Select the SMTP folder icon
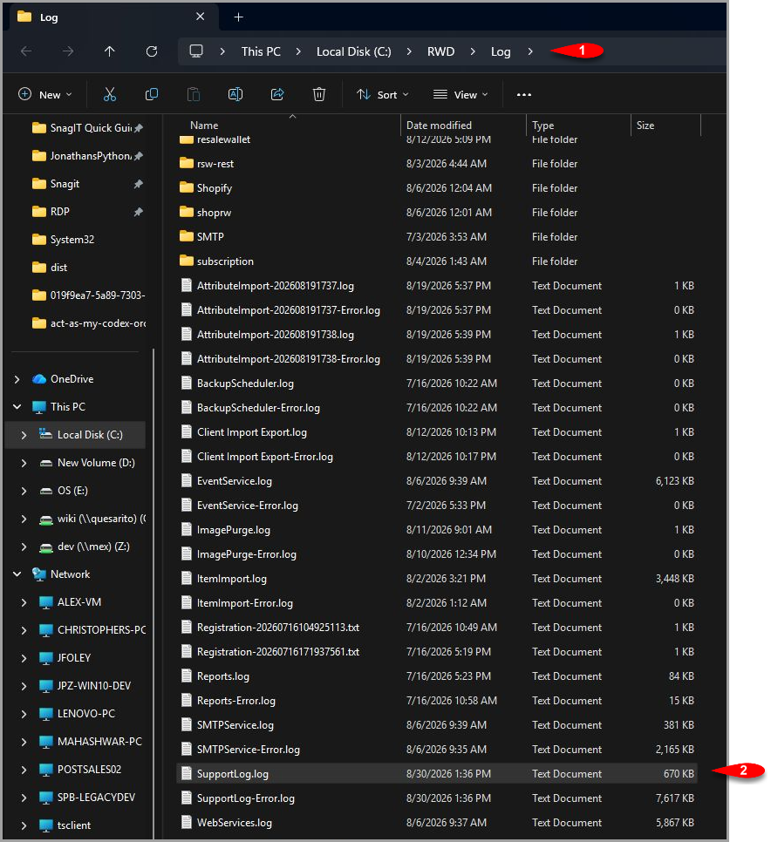 coord(187,236)
